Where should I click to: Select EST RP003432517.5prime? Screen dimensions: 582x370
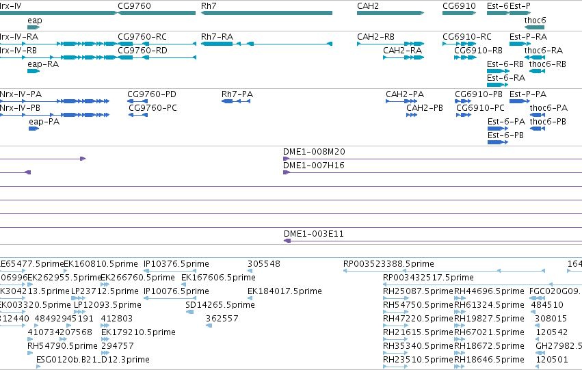pyautogui.click(x=483, y=285)
